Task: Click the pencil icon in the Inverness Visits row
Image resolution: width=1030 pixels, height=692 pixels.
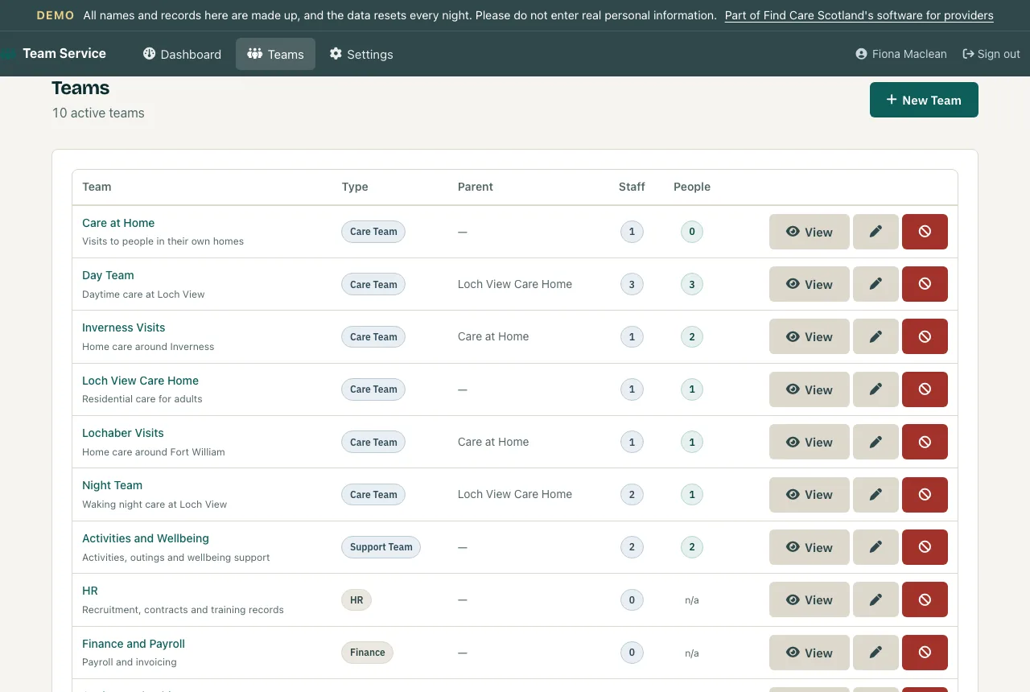Action: (x=875, y=336)
